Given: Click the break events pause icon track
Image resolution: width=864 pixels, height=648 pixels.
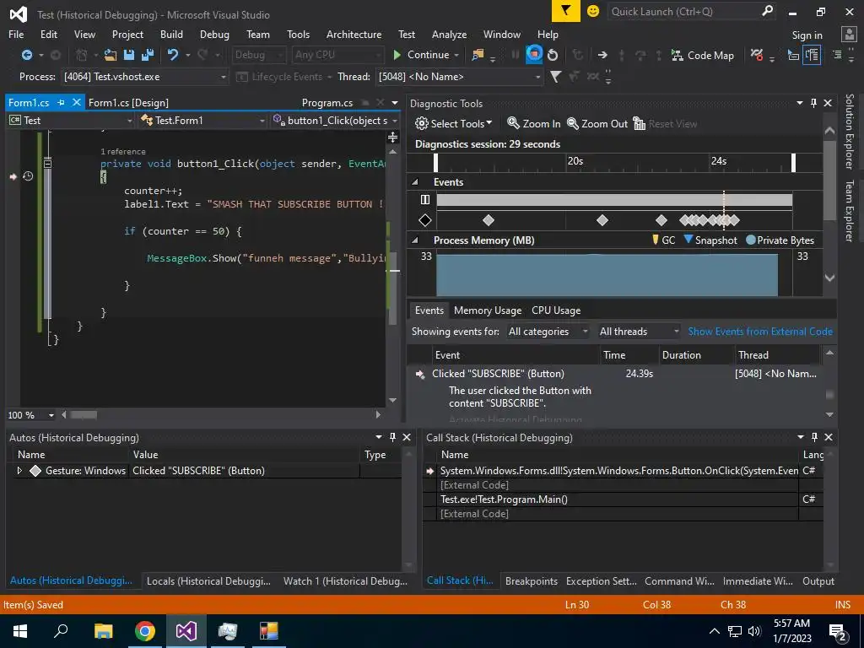Looking at the screenshot, I should coord(425,199).
